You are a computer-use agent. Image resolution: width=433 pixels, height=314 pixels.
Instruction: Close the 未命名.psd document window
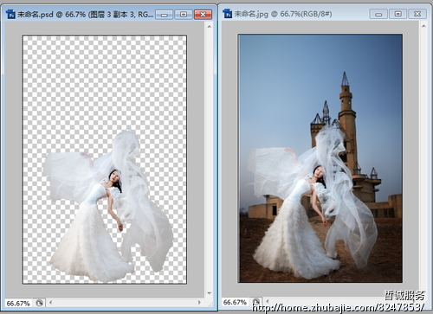pyautogui.click(x=203, y=15)
